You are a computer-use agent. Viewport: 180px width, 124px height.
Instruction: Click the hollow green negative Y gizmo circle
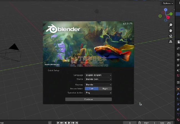click(x=160, y=16)
